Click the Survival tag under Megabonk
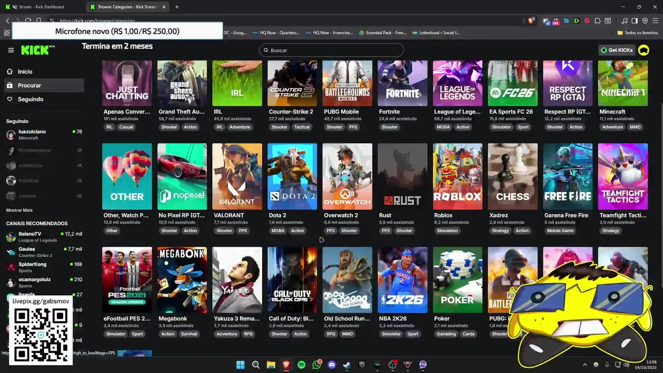Viewport: 663px width, 373px height. [189, 334]
